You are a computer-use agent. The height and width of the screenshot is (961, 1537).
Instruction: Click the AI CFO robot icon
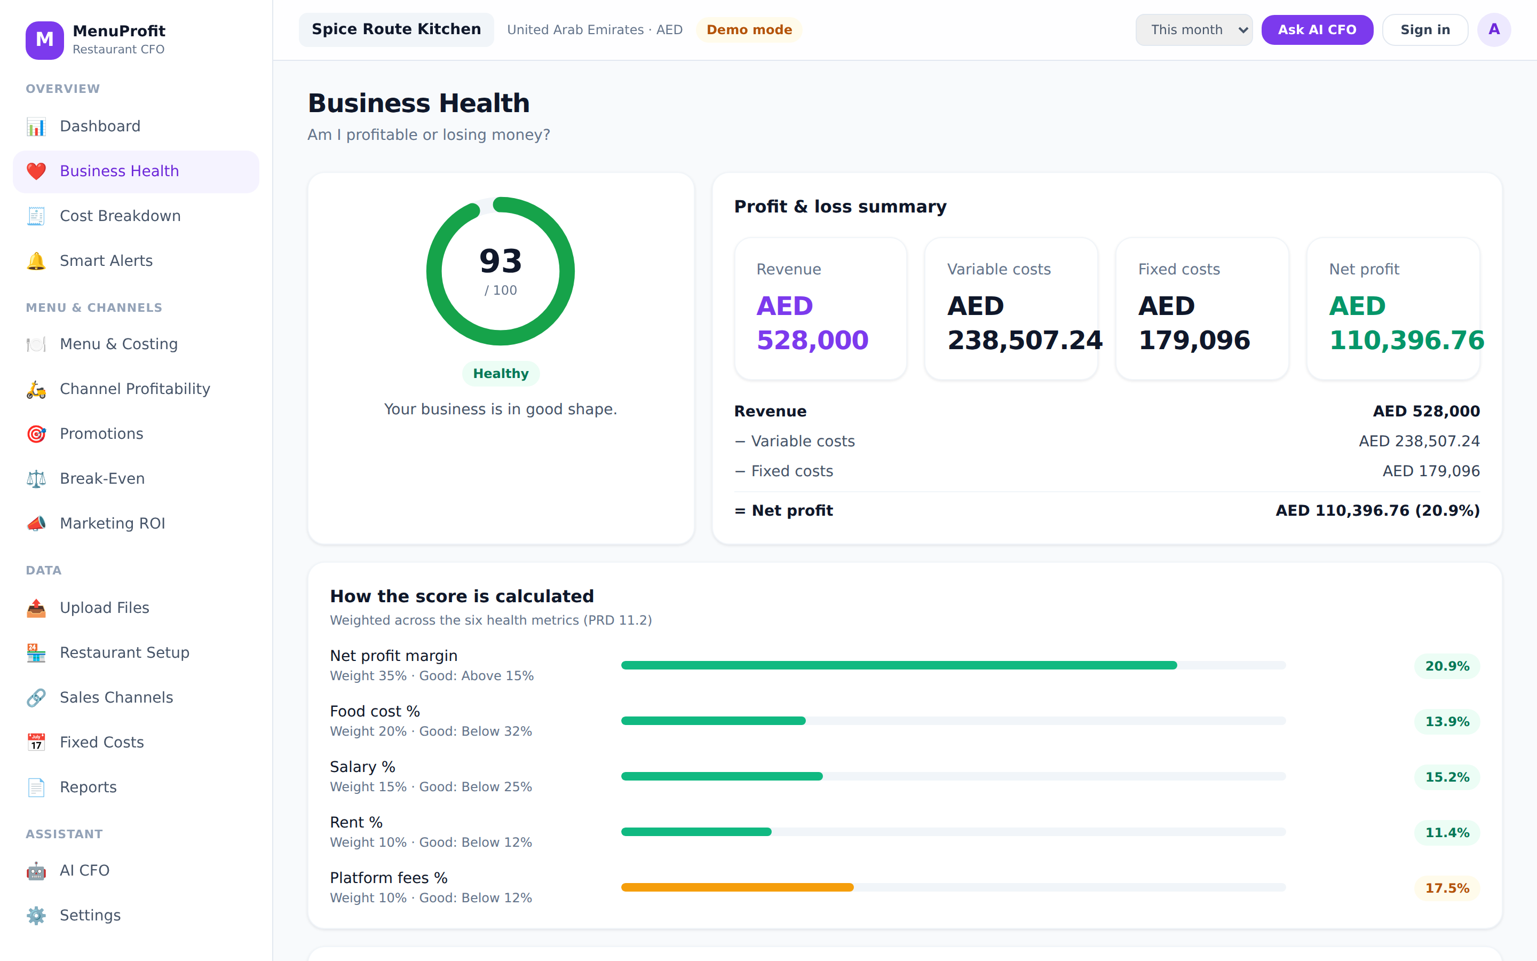[36, 870]
